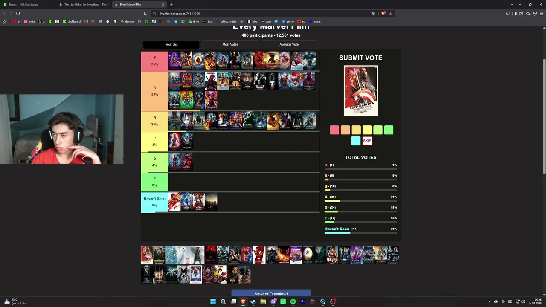Open the 'telifsiz müzik' bookmark
Screen dimensions: 546x307
point(226,21)
